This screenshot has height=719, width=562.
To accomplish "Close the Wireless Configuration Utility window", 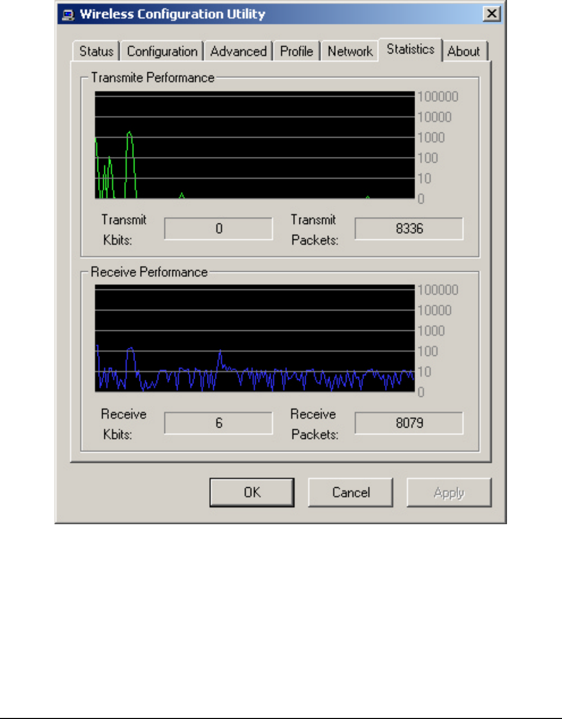I will click(x=491, y=14).
